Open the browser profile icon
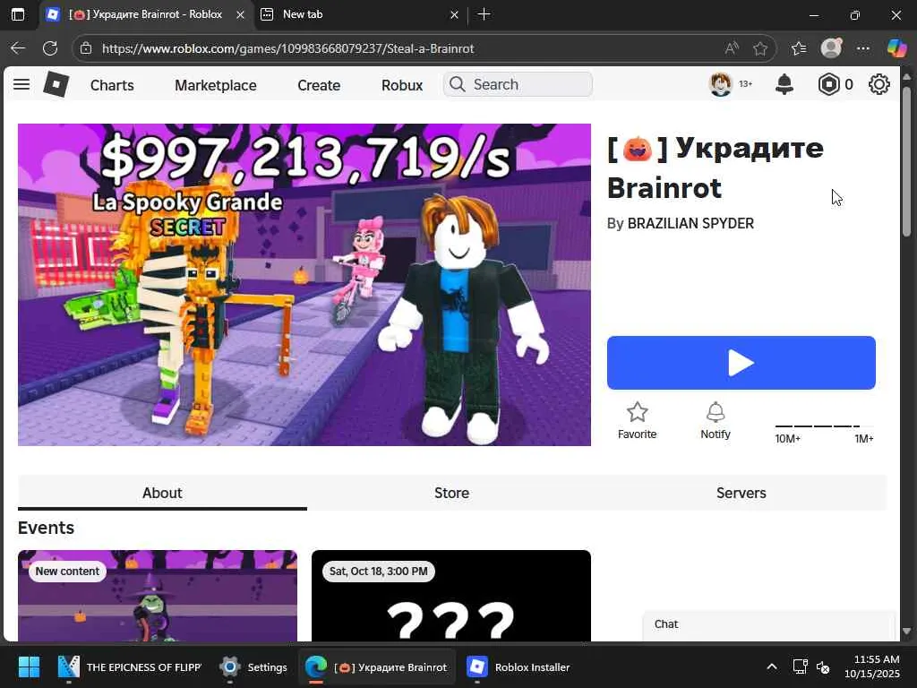The image size is (917, 688). click(831, 48)
